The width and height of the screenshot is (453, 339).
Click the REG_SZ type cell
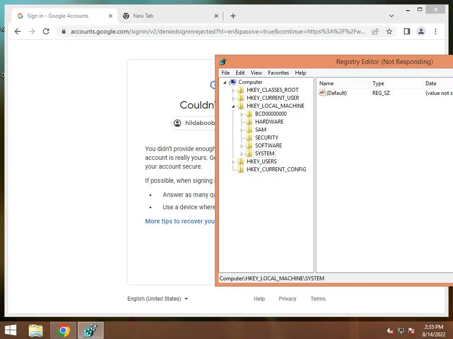click(381, 93)
